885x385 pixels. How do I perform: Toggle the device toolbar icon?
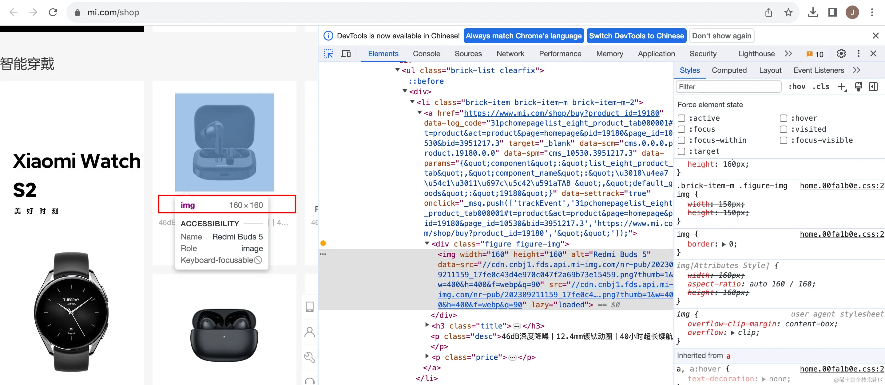pos(346,53)
